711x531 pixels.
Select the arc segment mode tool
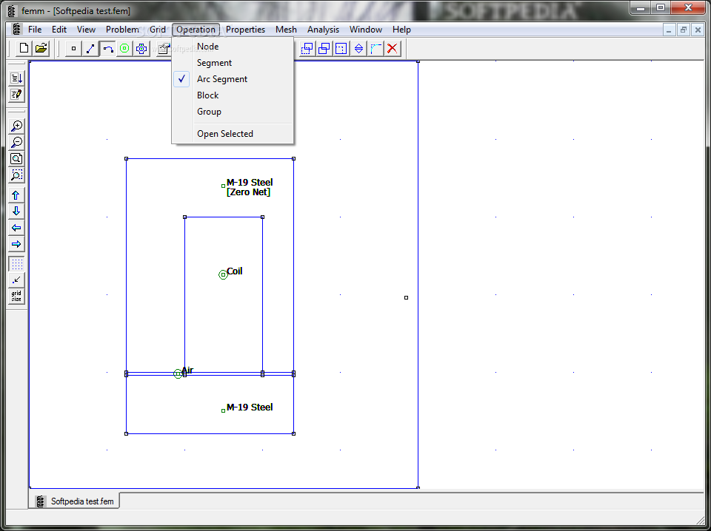pyautogui.click(x=107, y=48)
